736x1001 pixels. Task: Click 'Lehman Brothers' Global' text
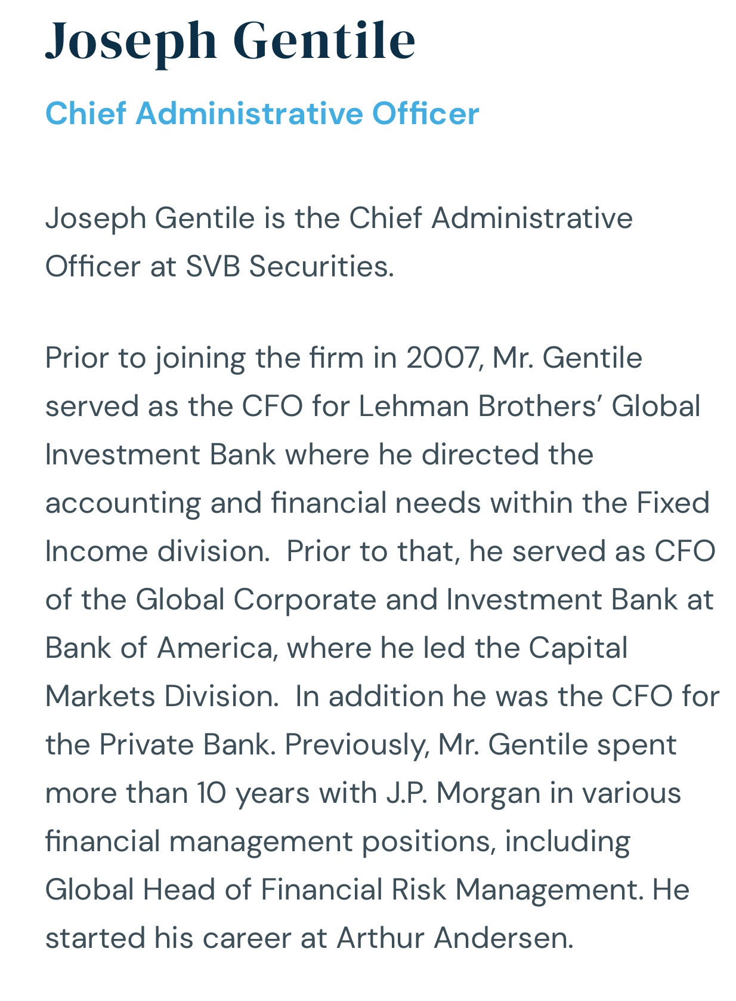(530, 406)
